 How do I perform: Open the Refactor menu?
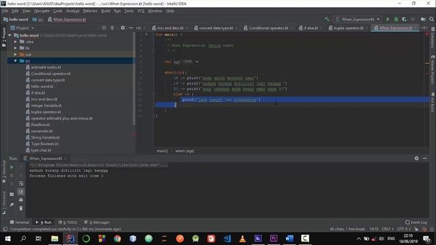pyautogui.click(x=90, y=11)
